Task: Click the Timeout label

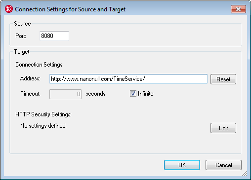Action: pyautogui.click(x=31, y=94)
